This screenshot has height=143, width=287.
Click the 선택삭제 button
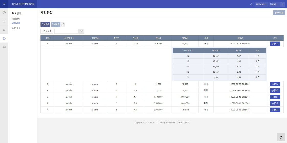tap(279, 13)
